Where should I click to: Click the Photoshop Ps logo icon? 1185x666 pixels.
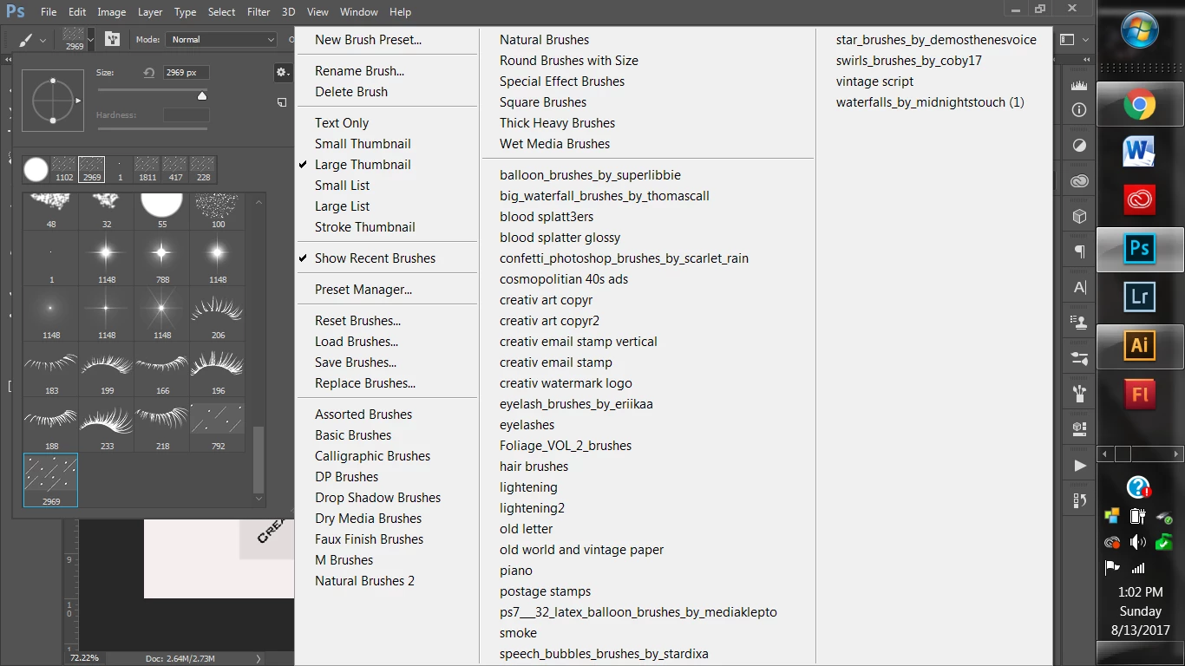tap(14, 12)
